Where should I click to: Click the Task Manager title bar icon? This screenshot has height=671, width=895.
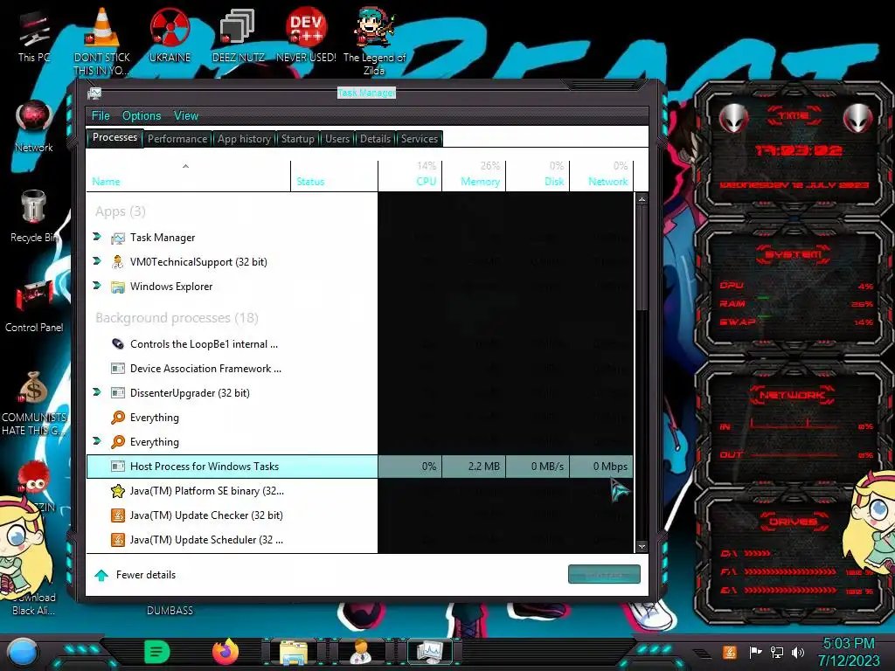point(94,93)
